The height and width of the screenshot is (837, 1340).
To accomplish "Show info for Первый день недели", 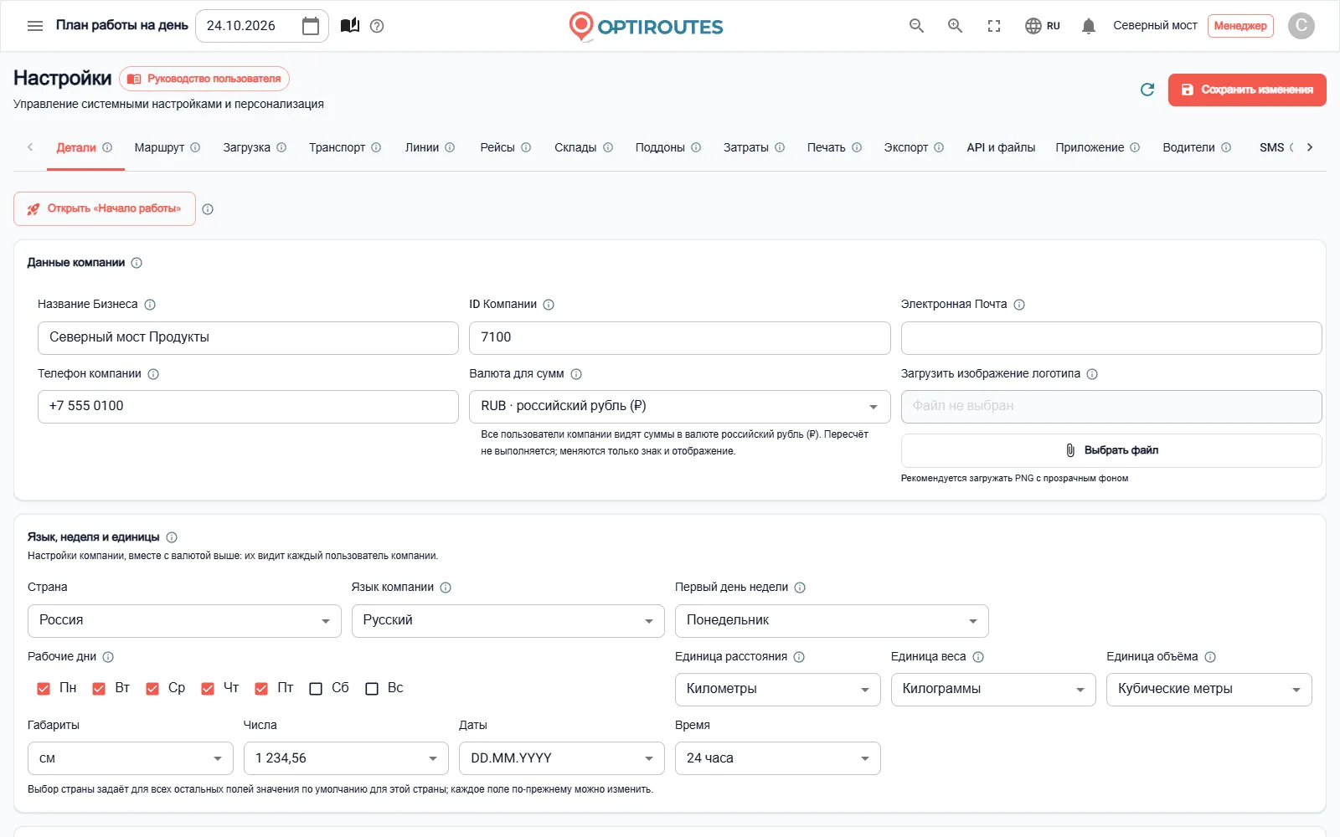I will pos(800,588).
